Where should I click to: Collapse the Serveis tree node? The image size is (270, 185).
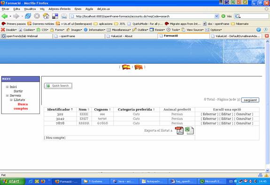point(7,95)
